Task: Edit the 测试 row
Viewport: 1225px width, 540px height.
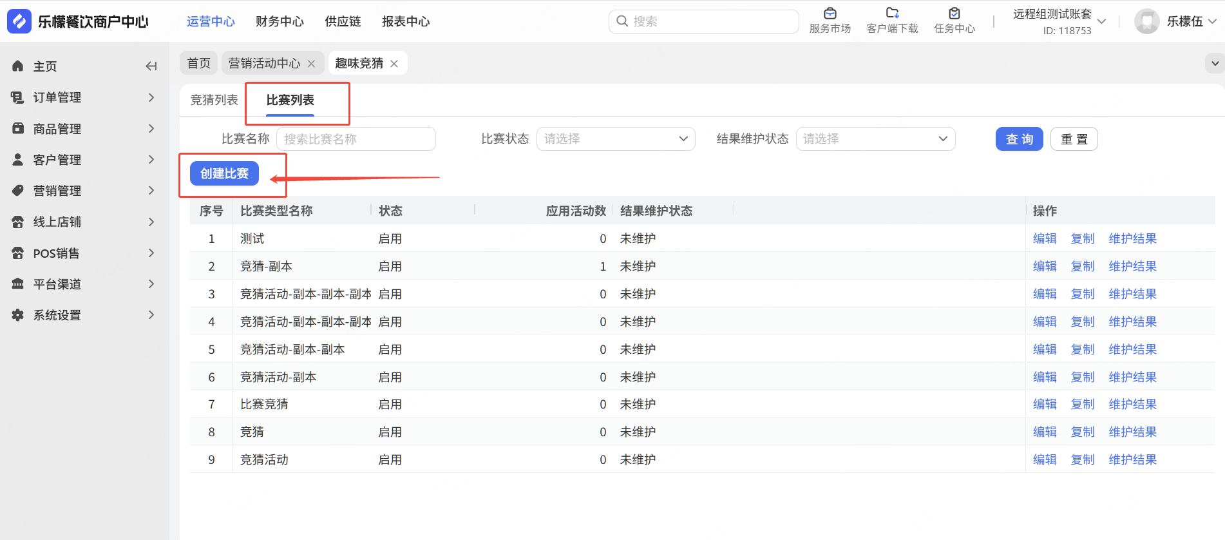Action: point(1045,238)
